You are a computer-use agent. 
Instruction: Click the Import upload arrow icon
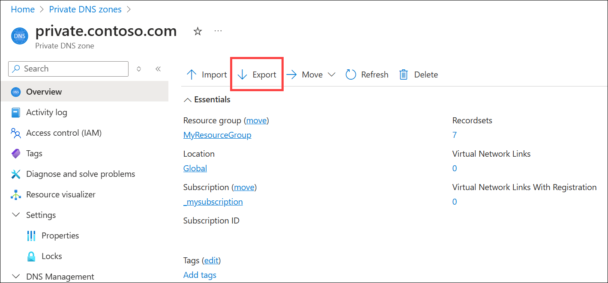point(192,74)
